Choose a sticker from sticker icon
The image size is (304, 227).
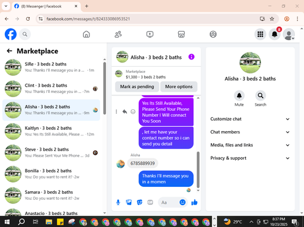139,202
